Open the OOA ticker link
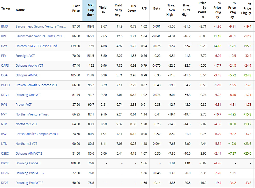255x188 pixels. click(x=4, y=75)
